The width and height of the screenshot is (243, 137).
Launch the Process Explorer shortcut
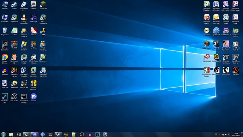click(24, 46)
